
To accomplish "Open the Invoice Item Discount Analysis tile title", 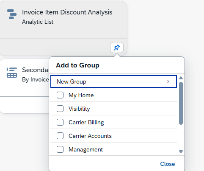I will [x=67, y=12].
